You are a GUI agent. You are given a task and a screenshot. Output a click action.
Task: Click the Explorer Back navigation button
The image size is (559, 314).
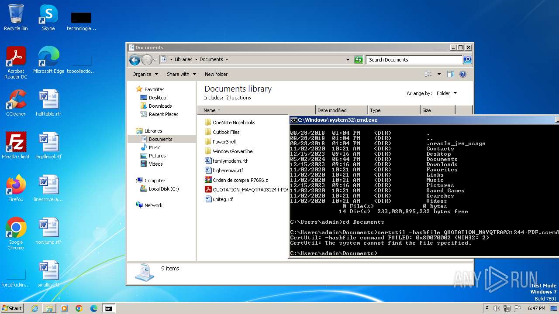click(135, 60)
